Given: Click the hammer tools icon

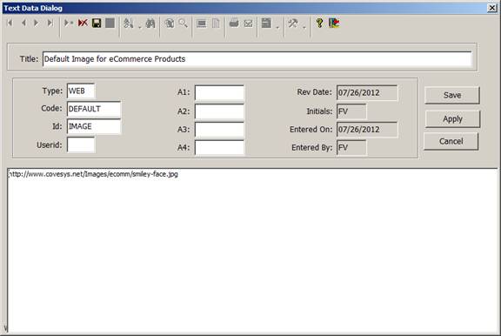Looking at the screenshot, I should pos(293,23).
